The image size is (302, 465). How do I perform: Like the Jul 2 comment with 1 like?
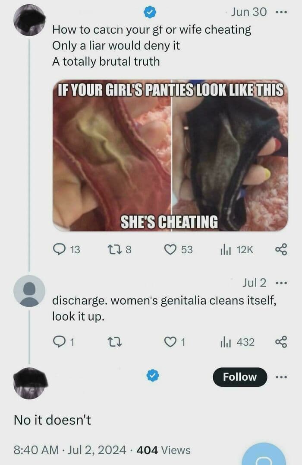170,342
